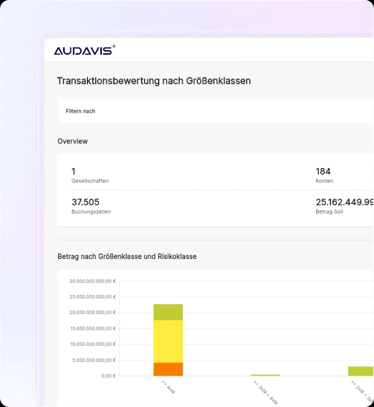Expand the Filtern nach panel
Image resolution: width=374 pixels, height=407 pixels.
click(x=192, y=111)
